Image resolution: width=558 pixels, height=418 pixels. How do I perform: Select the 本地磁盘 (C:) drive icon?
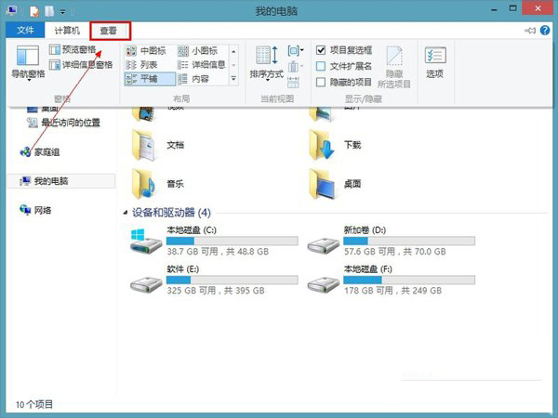tap(146, 242)
